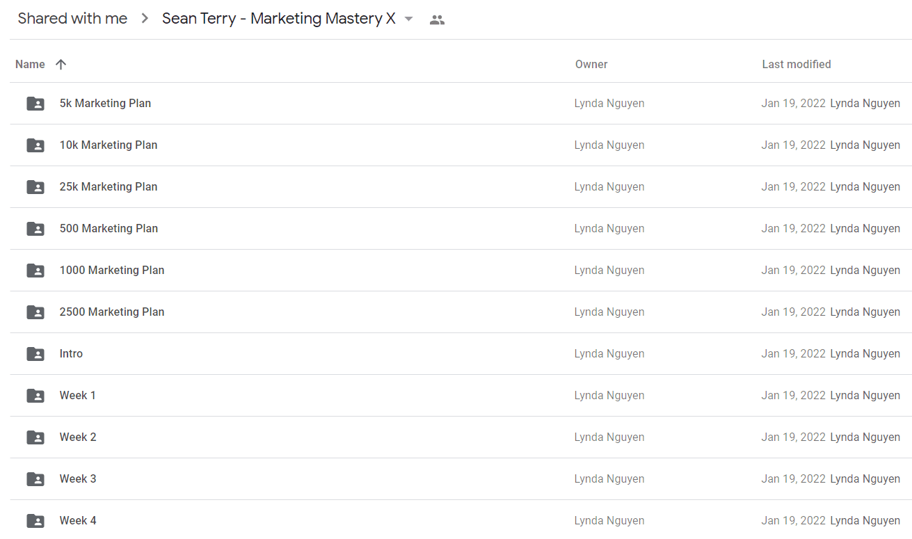Select the 1000 Marketing Plan folder name
Viewport: 912px width, 539px height.
(112, 270)
